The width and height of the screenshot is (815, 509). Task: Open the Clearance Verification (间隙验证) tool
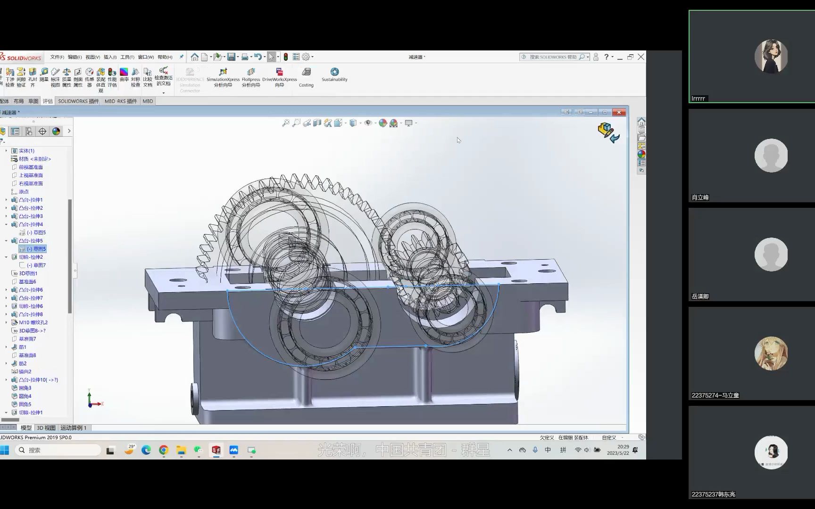click(x=21, y=77)
